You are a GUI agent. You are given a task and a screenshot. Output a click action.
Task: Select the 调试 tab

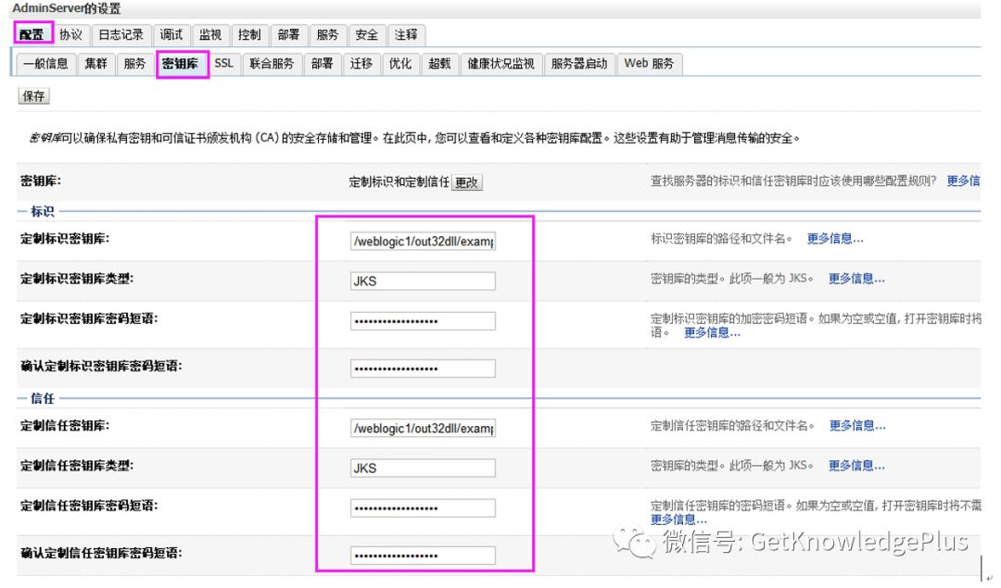pos(171,34)
